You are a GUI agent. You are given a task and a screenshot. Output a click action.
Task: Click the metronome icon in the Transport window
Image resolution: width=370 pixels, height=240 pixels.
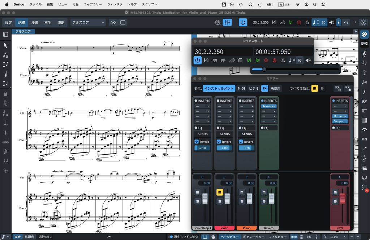tap(283, 61)
